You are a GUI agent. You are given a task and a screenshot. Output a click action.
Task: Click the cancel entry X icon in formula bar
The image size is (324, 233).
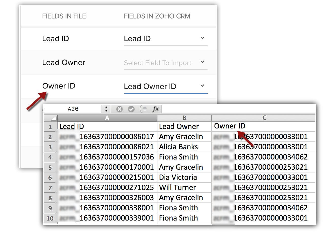(119, 109)
